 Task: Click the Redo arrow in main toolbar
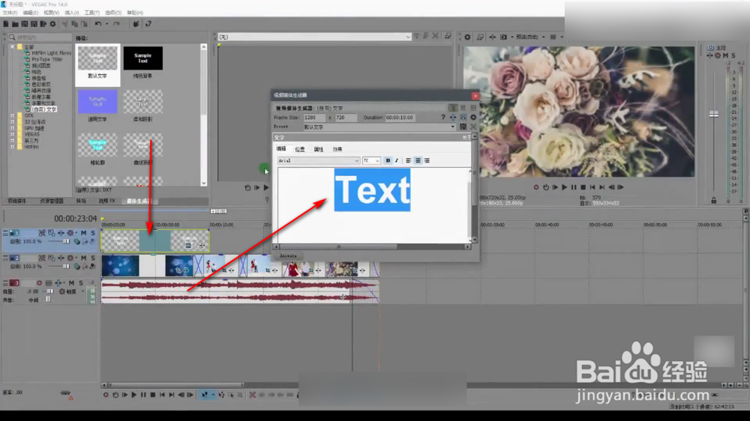(x=116, y=24)
